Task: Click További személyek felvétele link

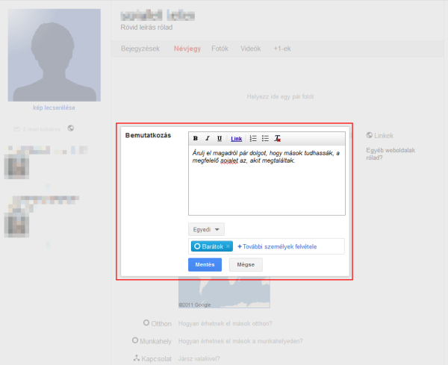Action: coord(277,246)
